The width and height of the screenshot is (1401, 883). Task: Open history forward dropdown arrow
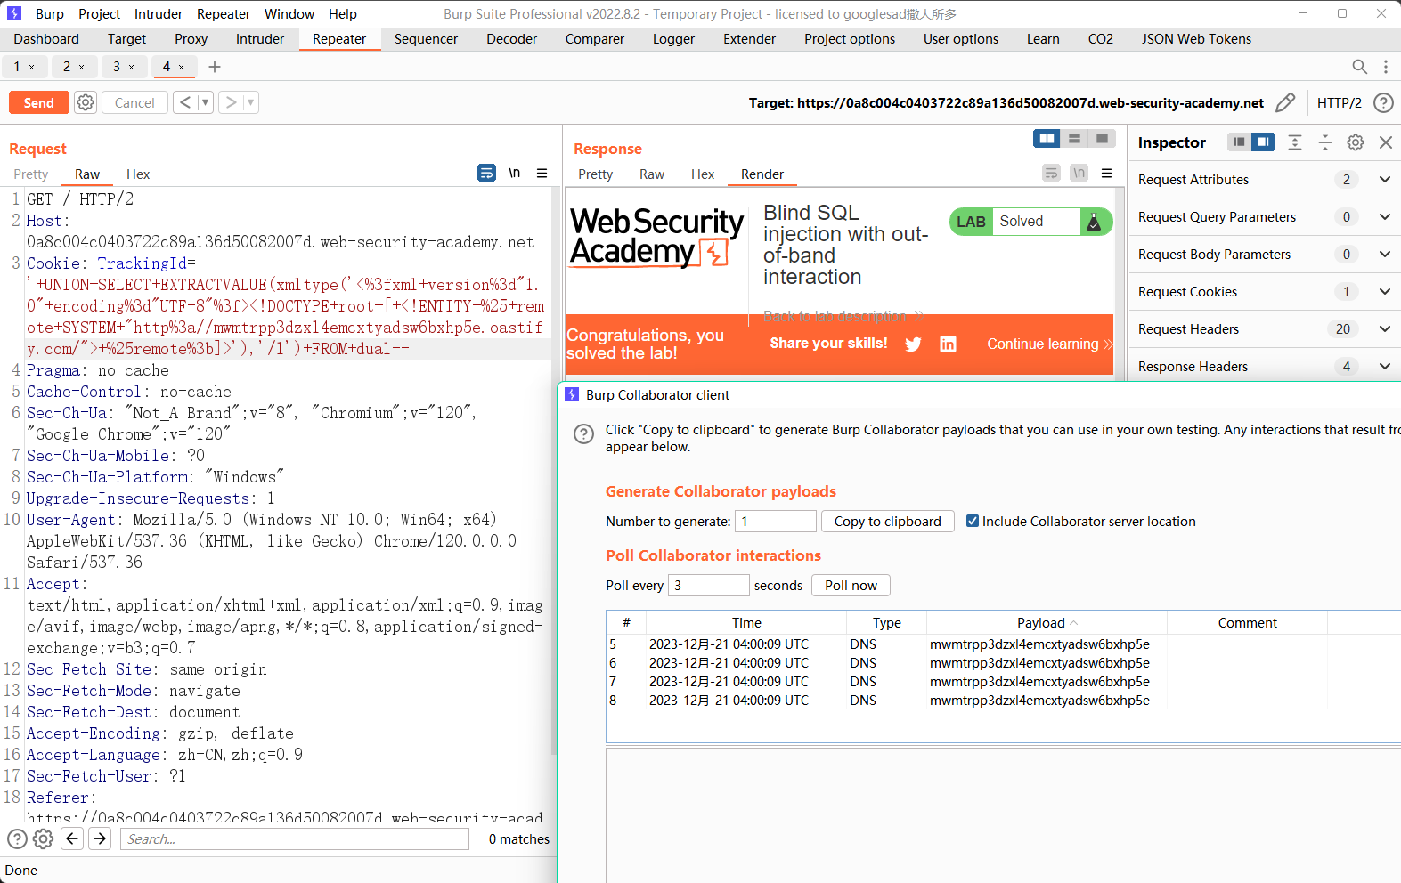point(250,102)
